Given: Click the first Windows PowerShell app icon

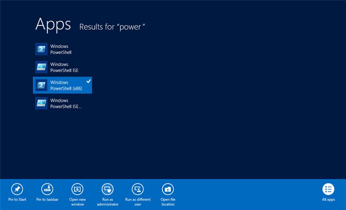Looking at the screenshot, I should (x=41, y=49).
